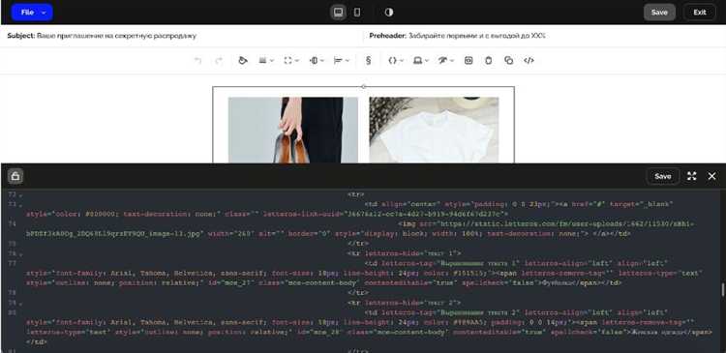Click line number 77 in gutter

click(x=12, y=263)
